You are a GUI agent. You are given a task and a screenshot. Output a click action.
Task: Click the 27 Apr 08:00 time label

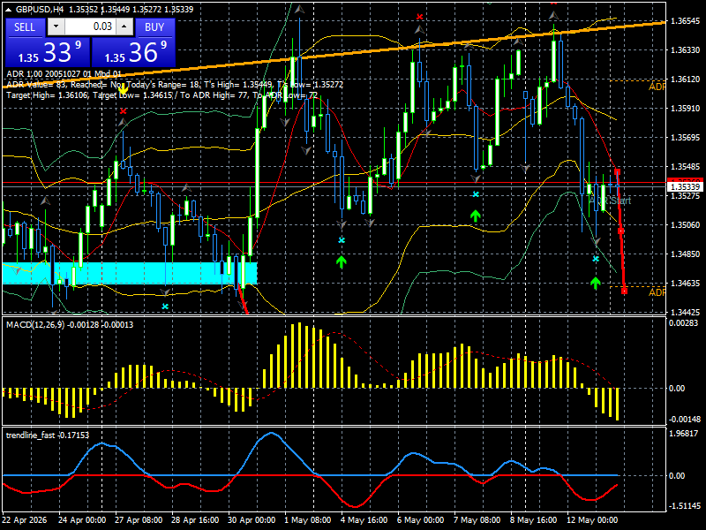click(x=139, y=519)
